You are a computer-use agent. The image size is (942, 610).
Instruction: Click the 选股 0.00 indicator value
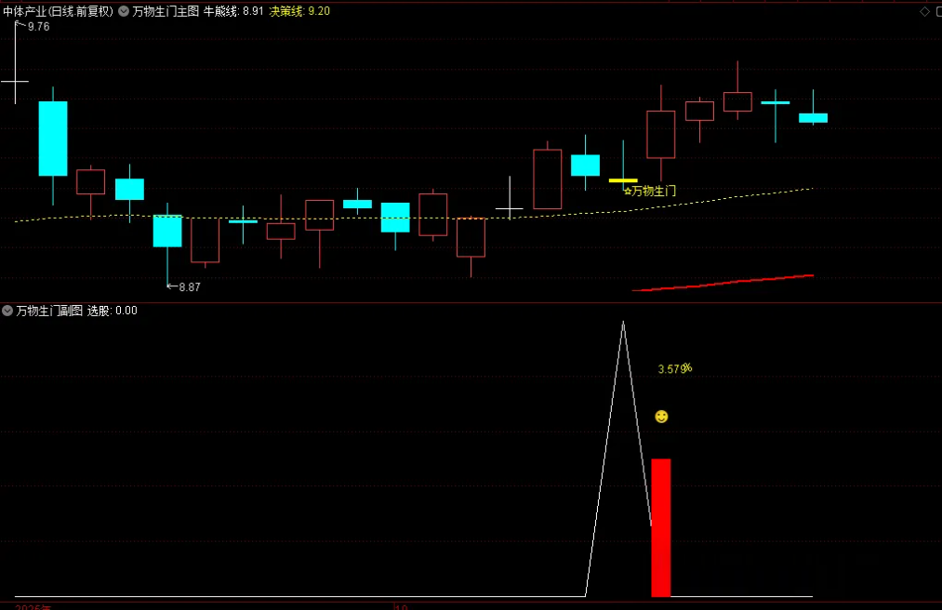tap(112, 311)
